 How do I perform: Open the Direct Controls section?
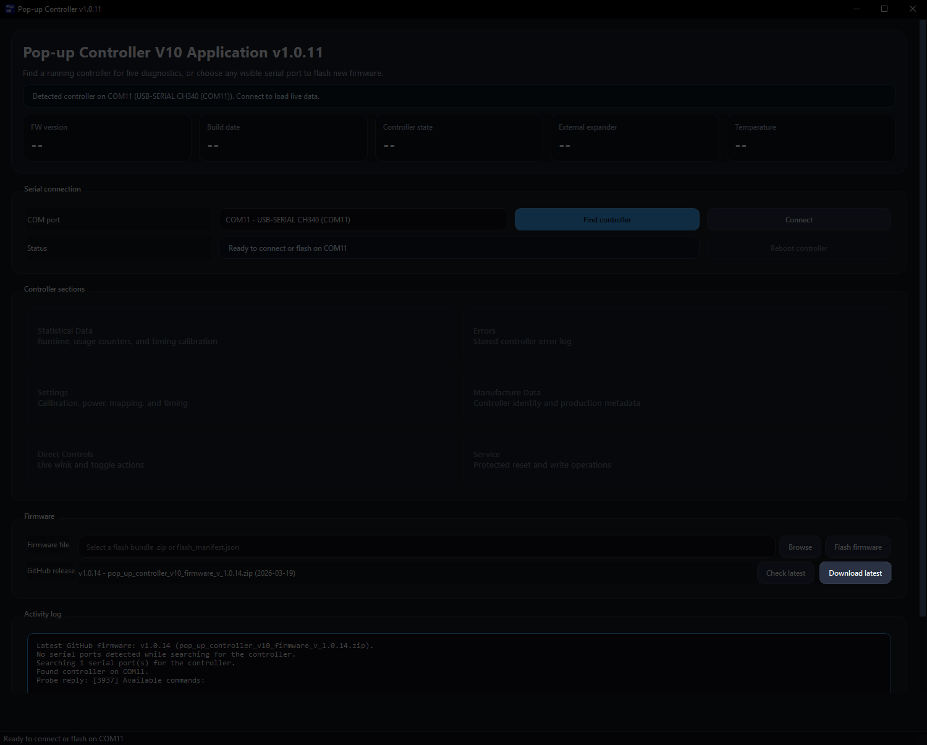(241, 459)
